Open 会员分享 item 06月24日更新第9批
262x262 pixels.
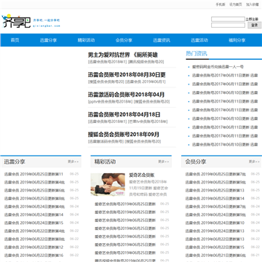215,215
